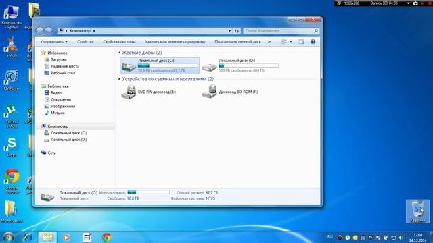Open the address bar history dropdown
This screenshot has height=243, width=433.
click(x=229, y=31)
